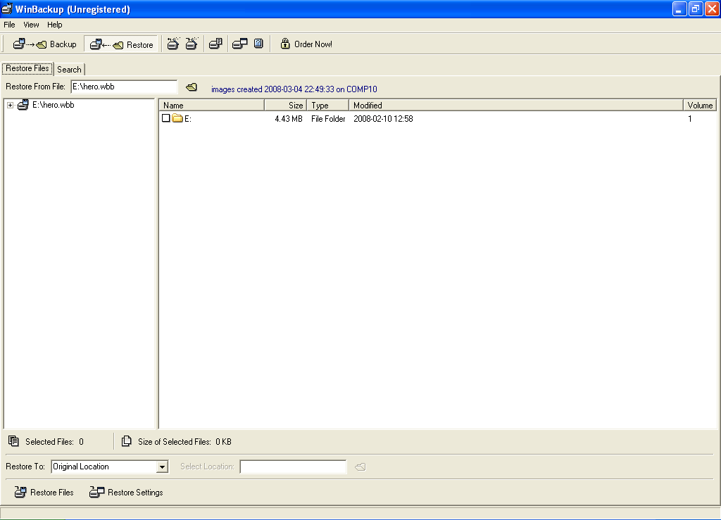Sort by the Name column header
Screen dimensions: 721x520
[211, 105]
